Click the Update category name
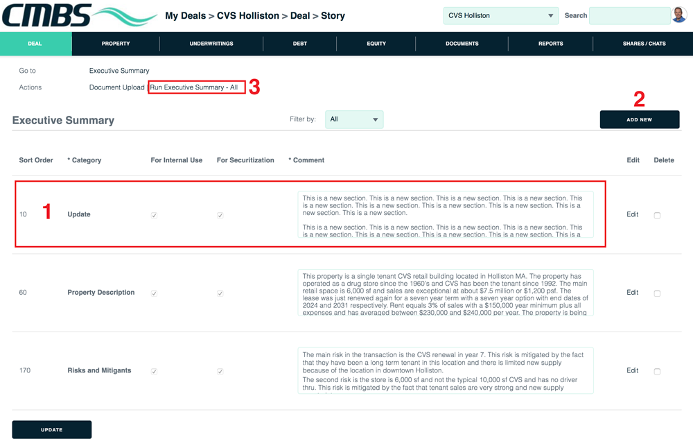 point(79,214)
